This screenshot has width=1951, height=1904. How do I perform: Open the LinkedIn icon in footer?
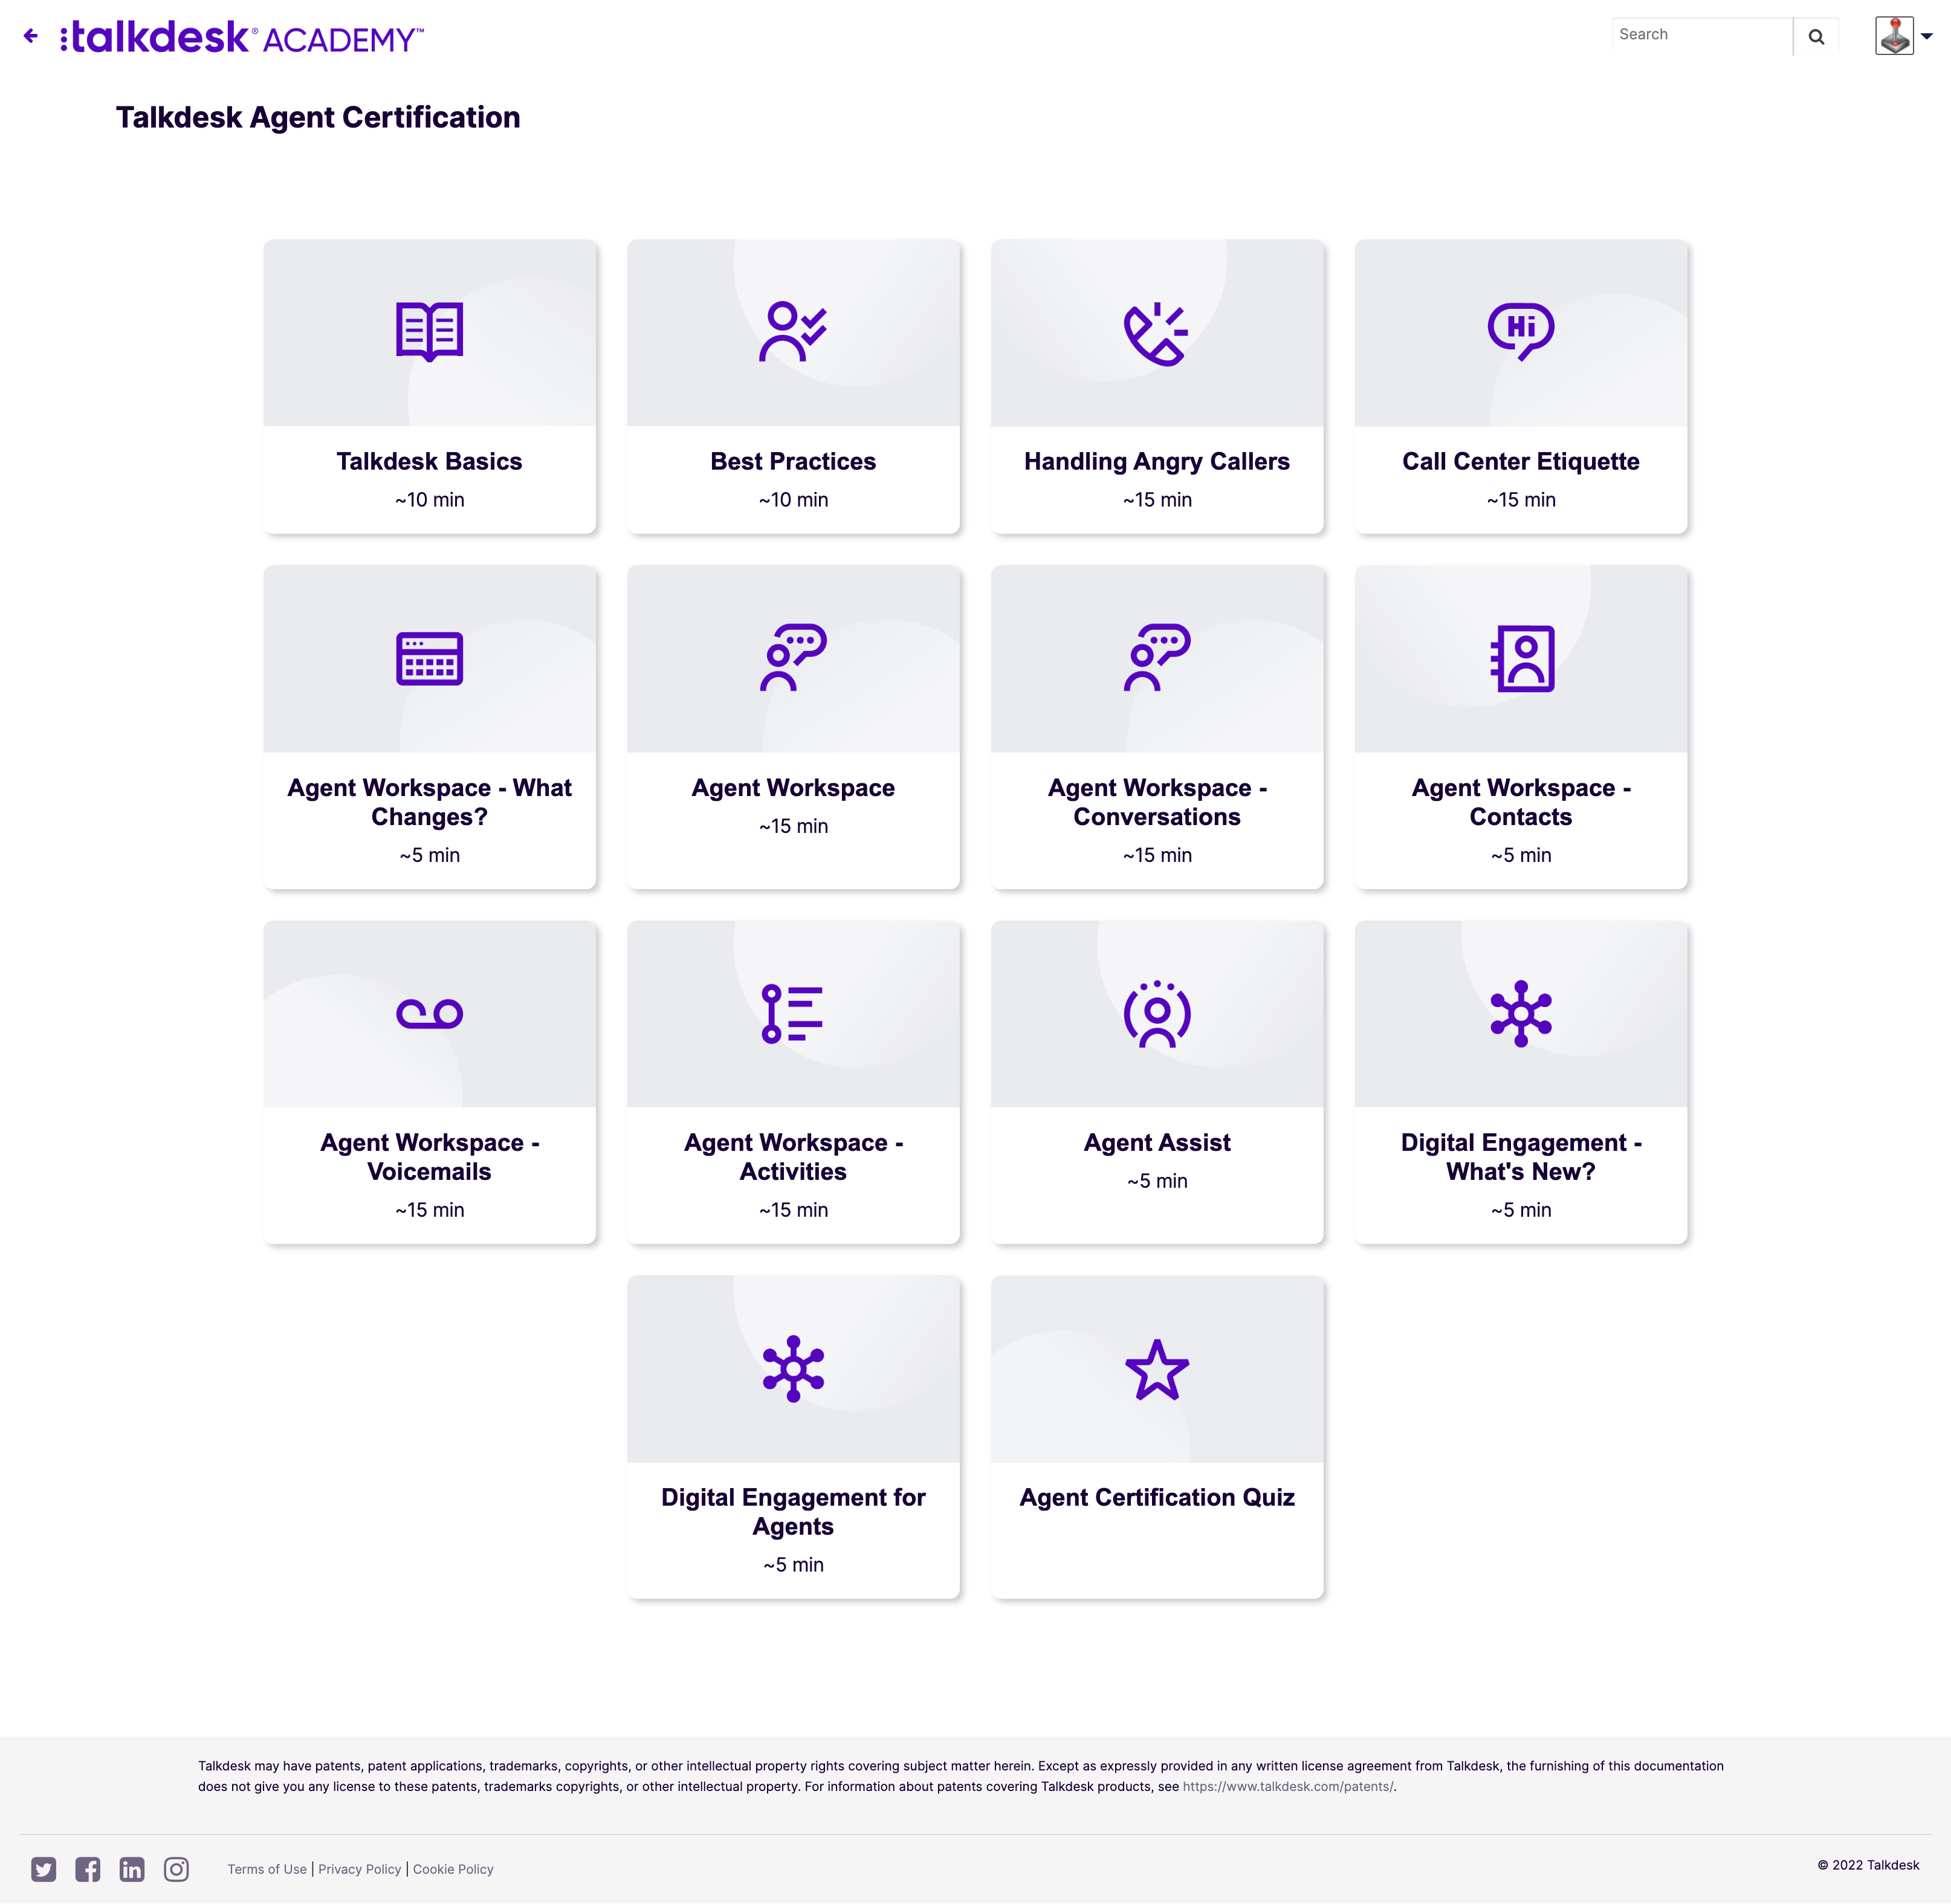point(132,1868)
